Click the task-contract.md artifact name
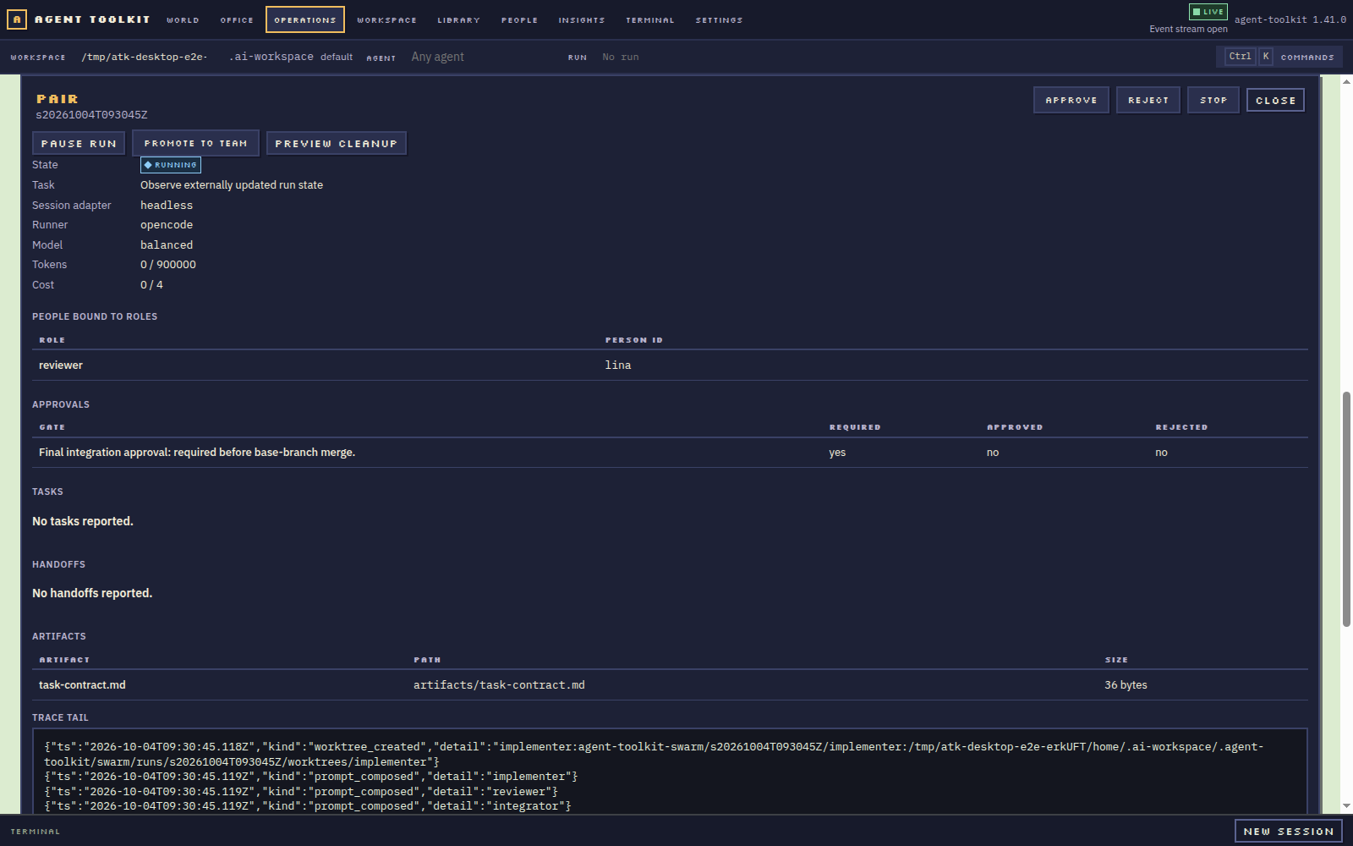1353x846 pixels. point(82,685)
